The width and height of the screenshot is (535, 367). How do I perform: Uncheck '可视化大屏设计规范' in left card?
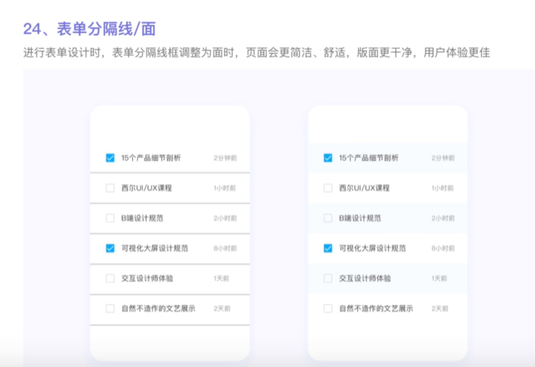pos(110,248)
